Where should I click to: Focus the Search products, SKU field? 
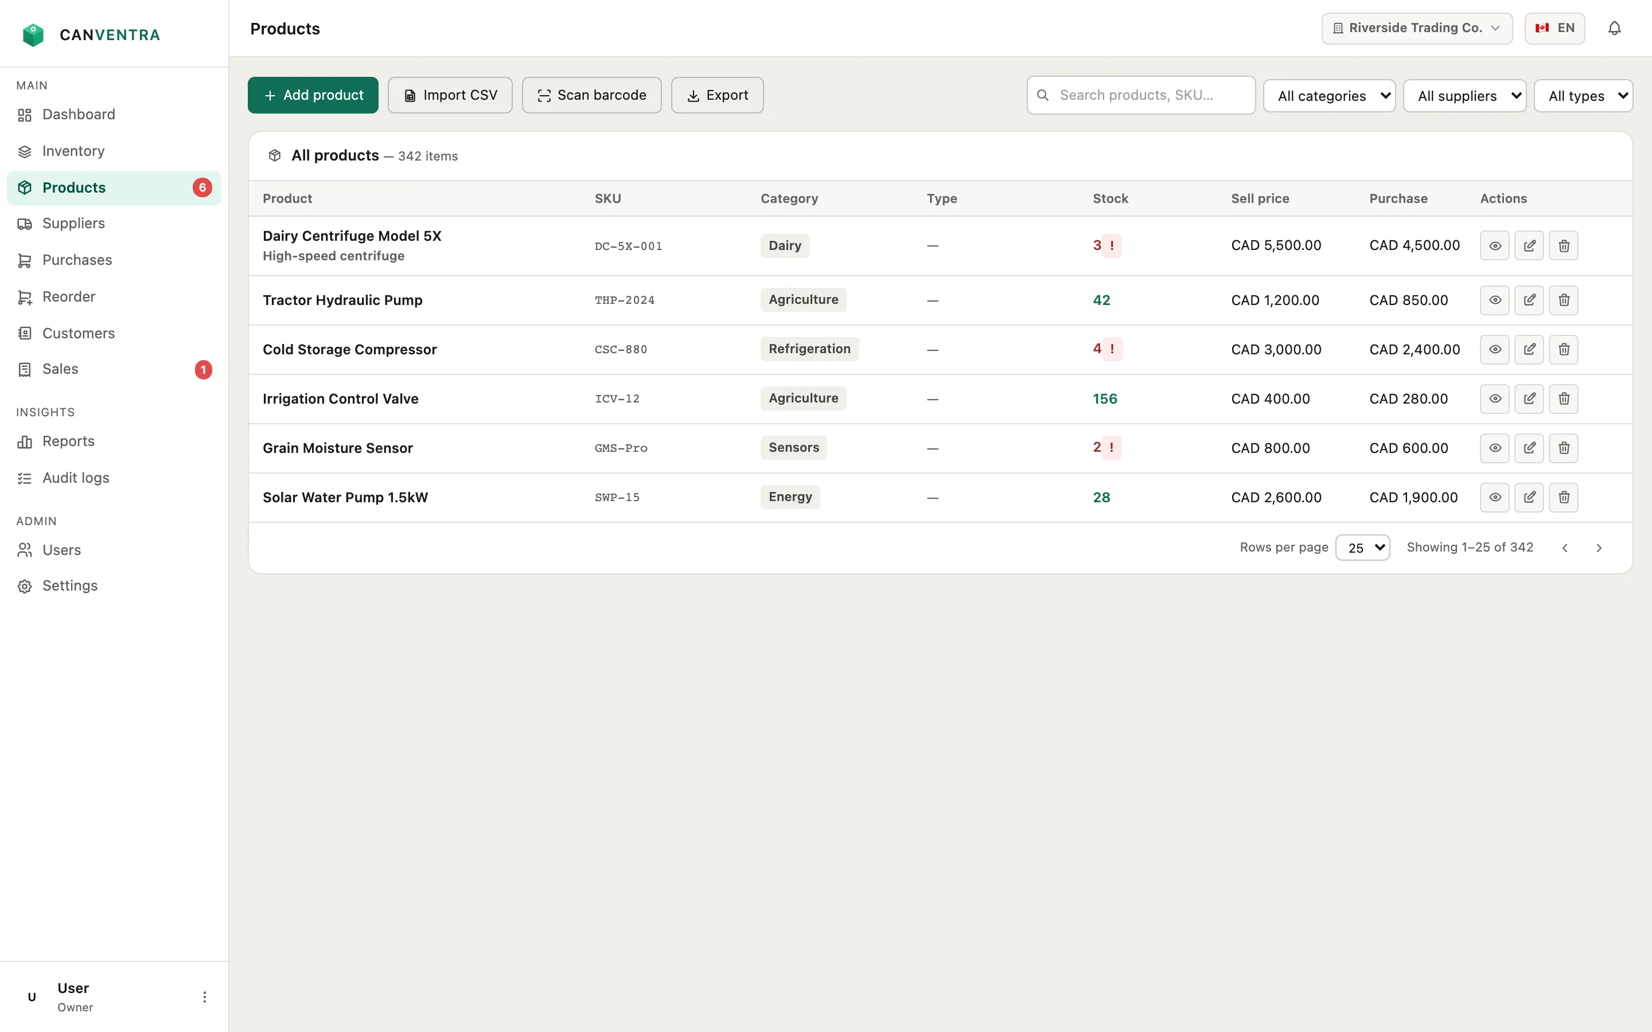coord(1141,96)
